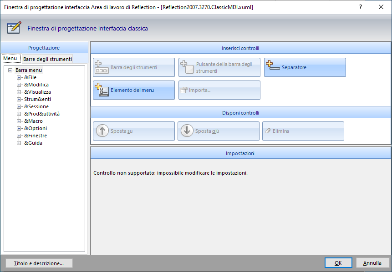Select the Barra menu tree item
This screenshot has width=392, height=272.
29,70
